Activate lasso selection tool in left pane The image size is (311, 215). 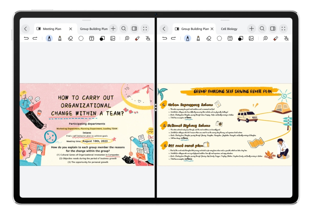pos(81,38)
